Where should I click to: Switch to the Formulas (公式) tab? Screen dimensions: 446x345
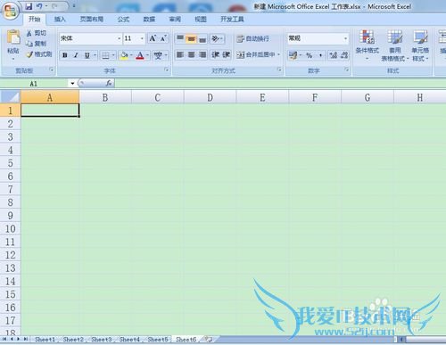point(123,20)
